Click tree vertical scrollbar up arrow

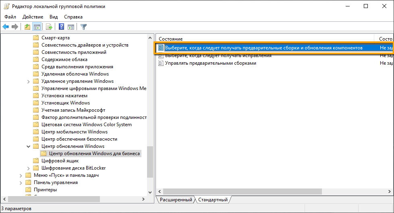(150, 38)
